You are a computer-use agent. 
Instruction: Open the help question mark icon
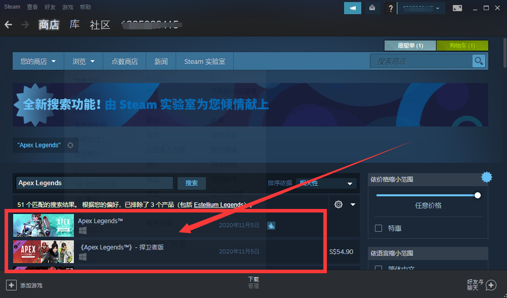point(390,9)
